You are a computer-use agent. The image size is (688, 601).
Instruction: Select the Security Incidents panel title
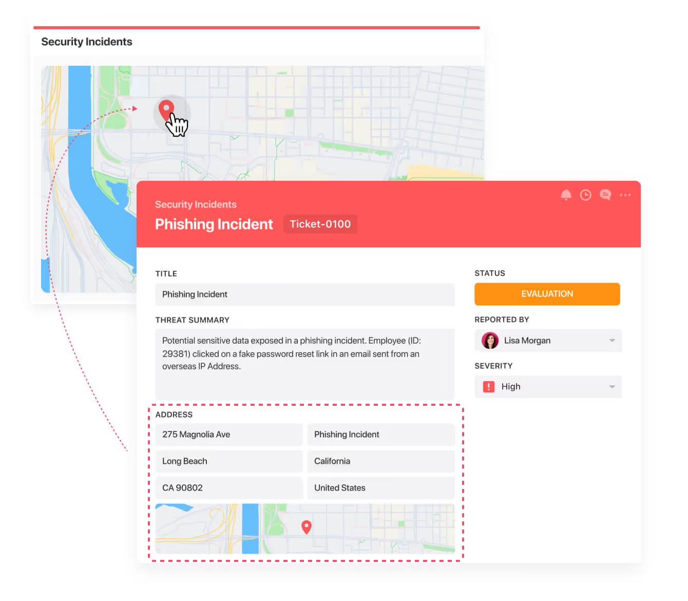click(x=87, y=42)
